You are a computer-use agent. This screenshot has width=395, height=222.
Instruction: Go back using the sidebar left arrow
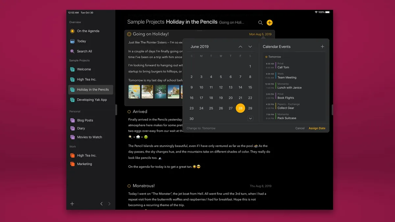tap(102, 204)
